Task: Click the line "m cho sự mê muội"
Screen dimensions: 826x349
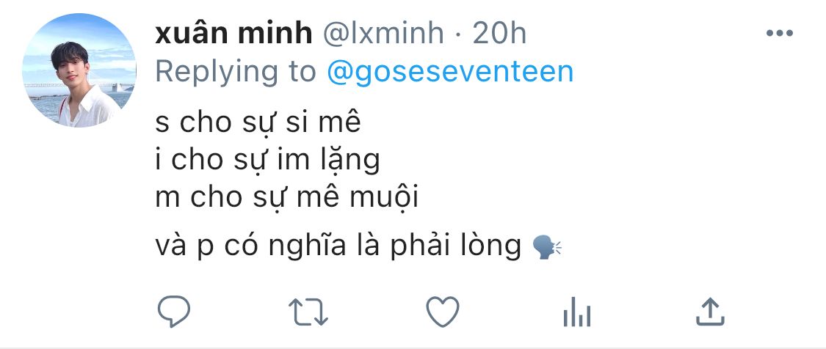Action: [x=286, y=196]
